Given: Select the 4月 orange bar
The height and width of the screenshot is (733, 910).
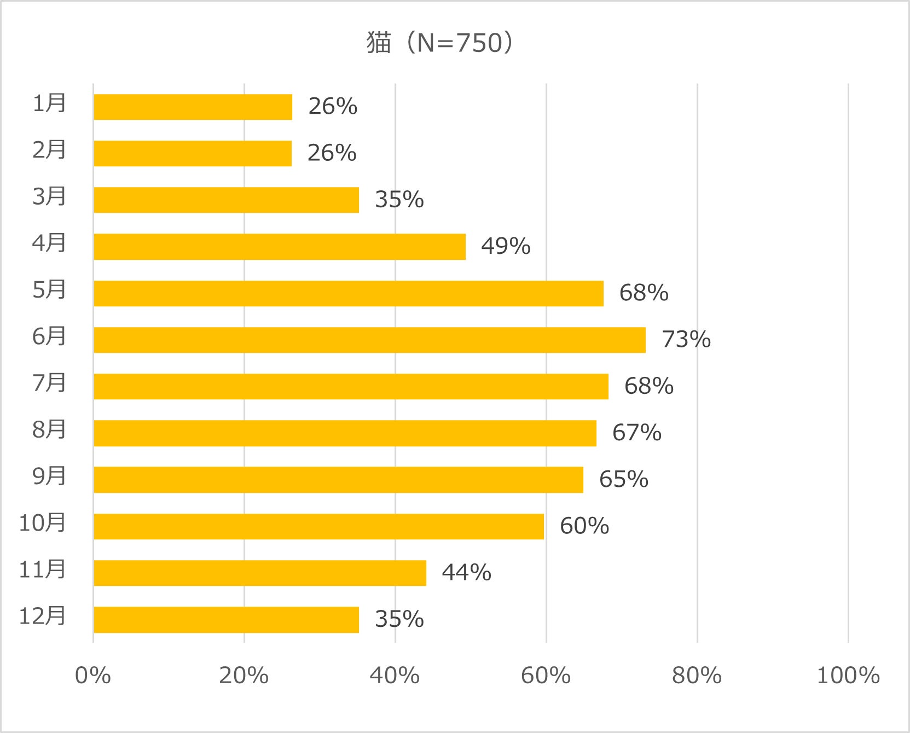Looking at the screenshot, I should [280, 247].
